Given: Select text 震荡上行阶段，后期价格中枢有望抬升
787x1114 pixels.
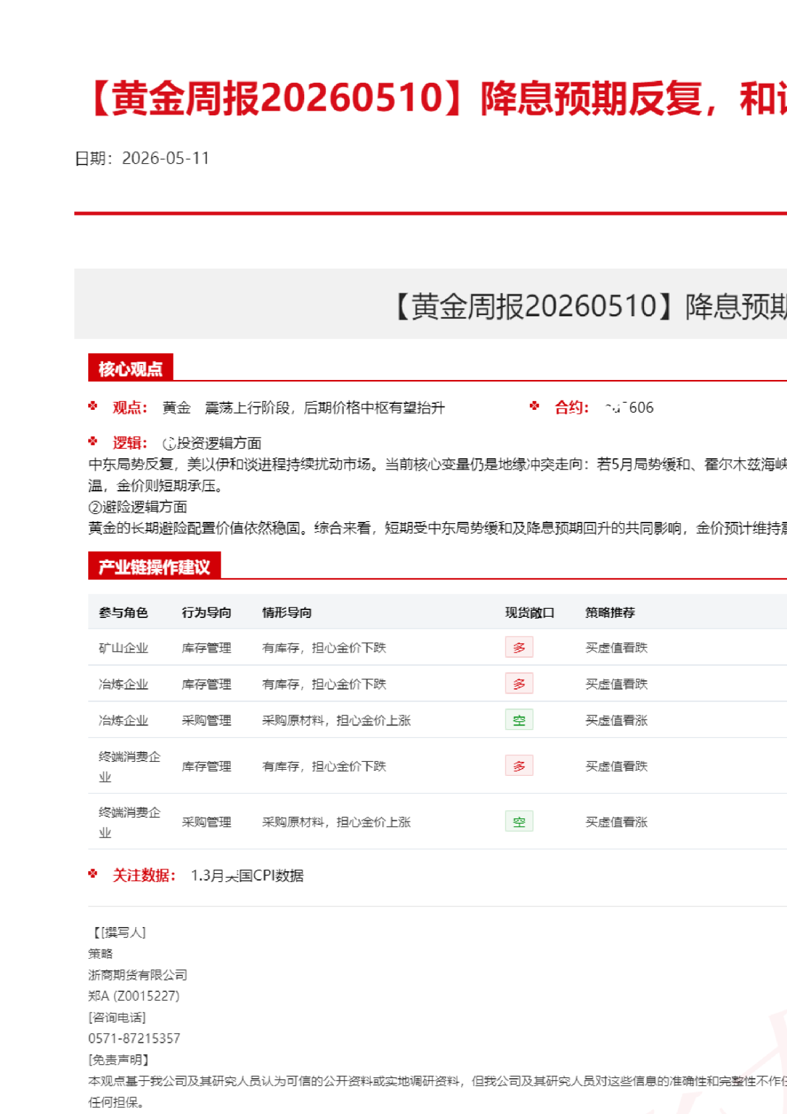Looking at the screenshot, I should tap(325, 408).
